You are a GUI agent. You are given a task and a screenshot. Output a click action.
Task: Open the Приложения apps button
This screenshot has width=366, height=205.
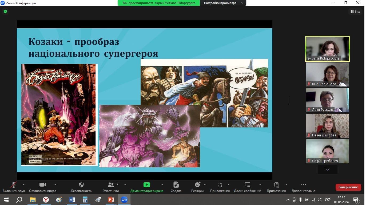click(220, 187)
